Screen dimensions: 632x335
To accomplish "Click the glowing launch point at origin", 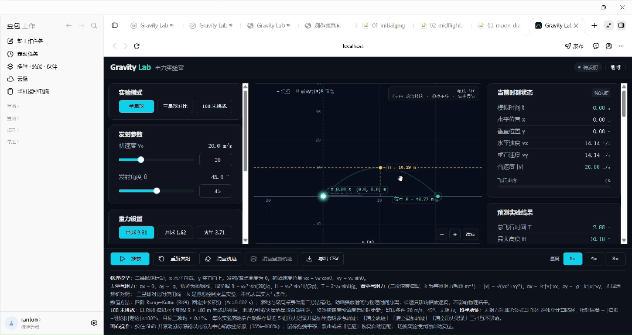I will click(323, 196).
